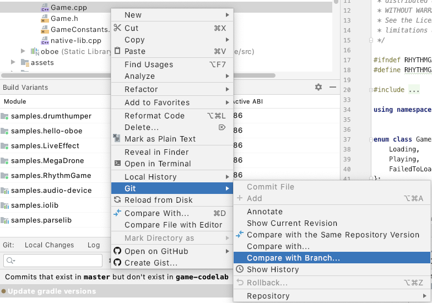Click the Cut scissors icon in context menu
Image resolution: width=432 pixels, height=303 pixels.
click(x=117, y=28)
